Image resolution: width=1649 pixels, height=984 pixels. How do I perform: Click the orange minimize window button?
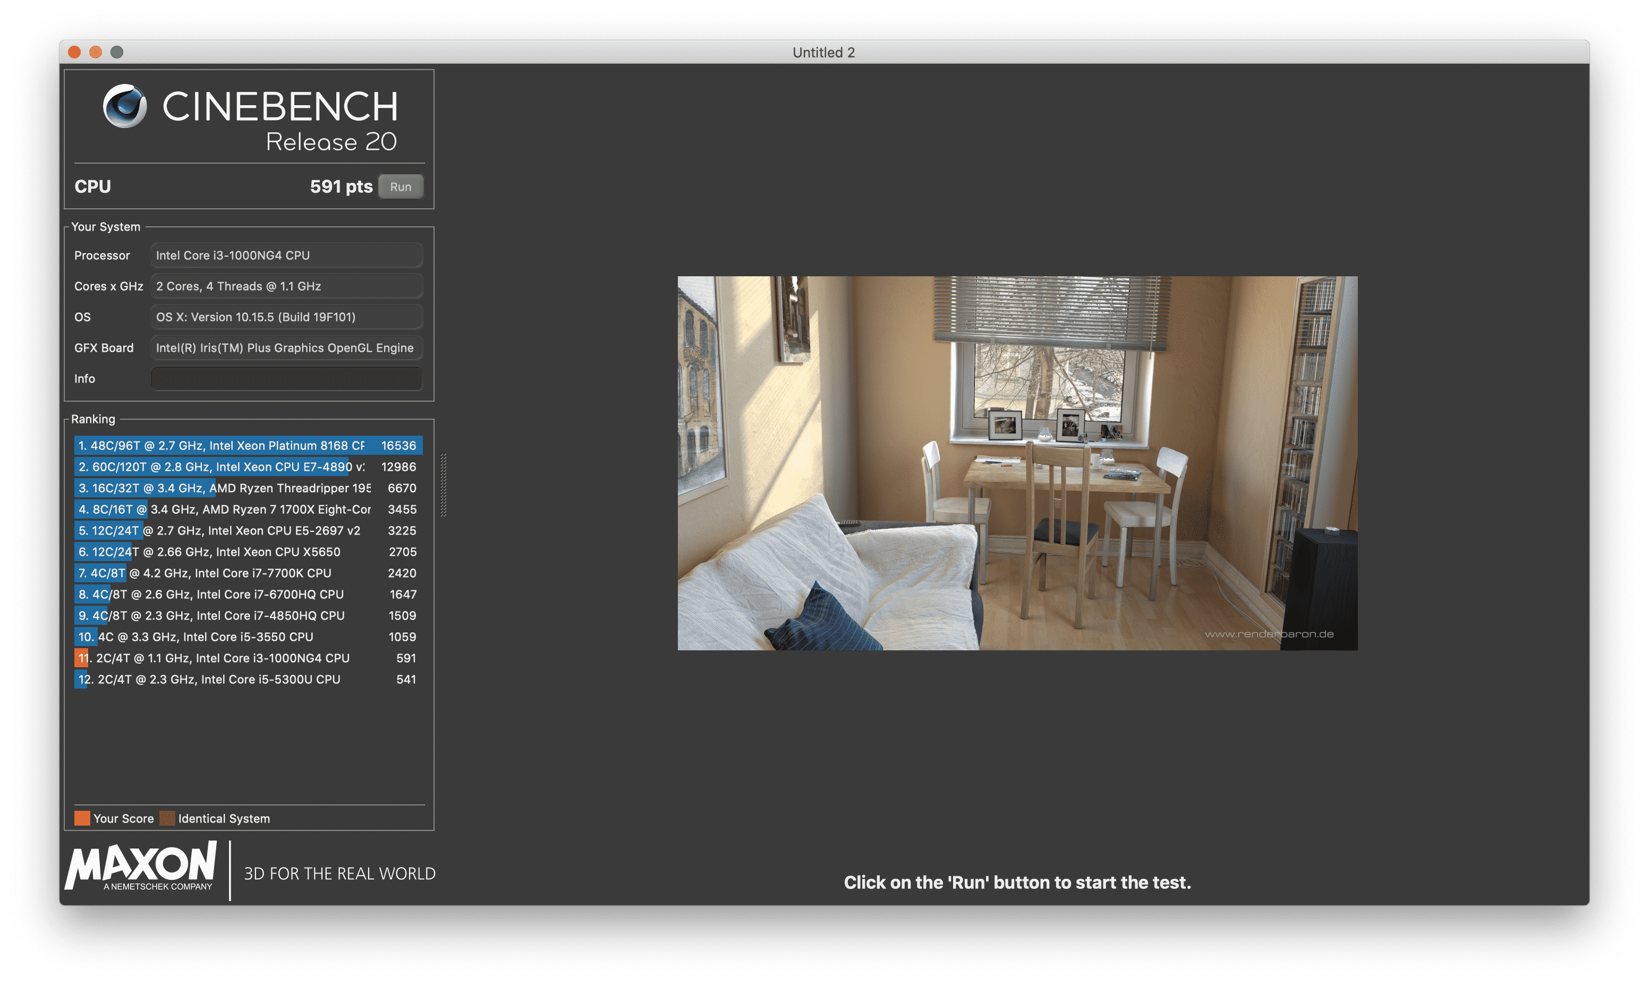coord(96,53)
